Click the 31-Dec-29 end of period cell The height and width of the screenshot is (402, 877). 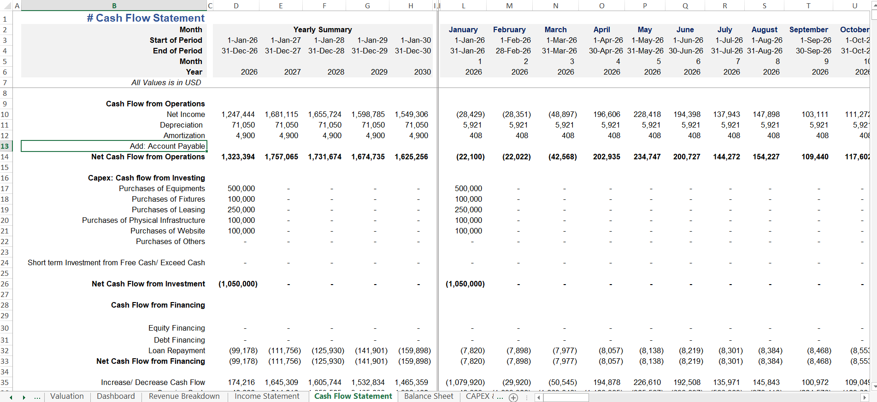click(369, 51)
